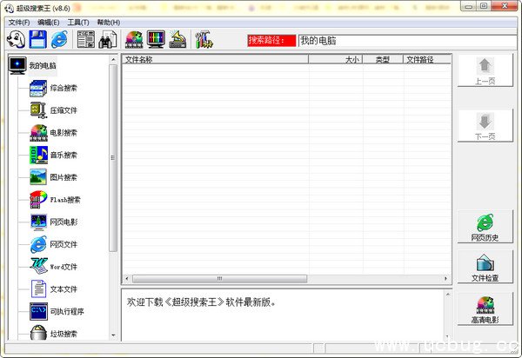Click the film reel toolbar icon
Image resolution: width=522 pixels, height=358 pixels.
pyautogui.click(x=135, y=39)
